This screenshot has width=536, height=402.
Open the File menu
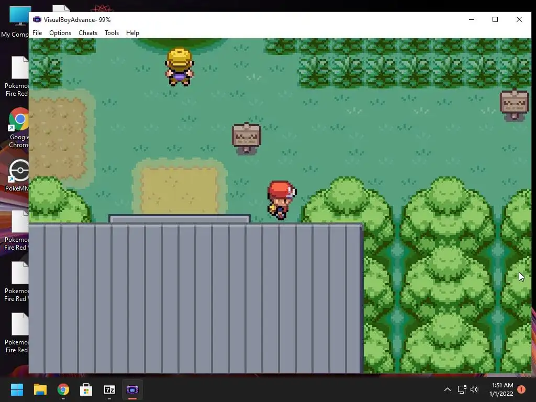37,33
